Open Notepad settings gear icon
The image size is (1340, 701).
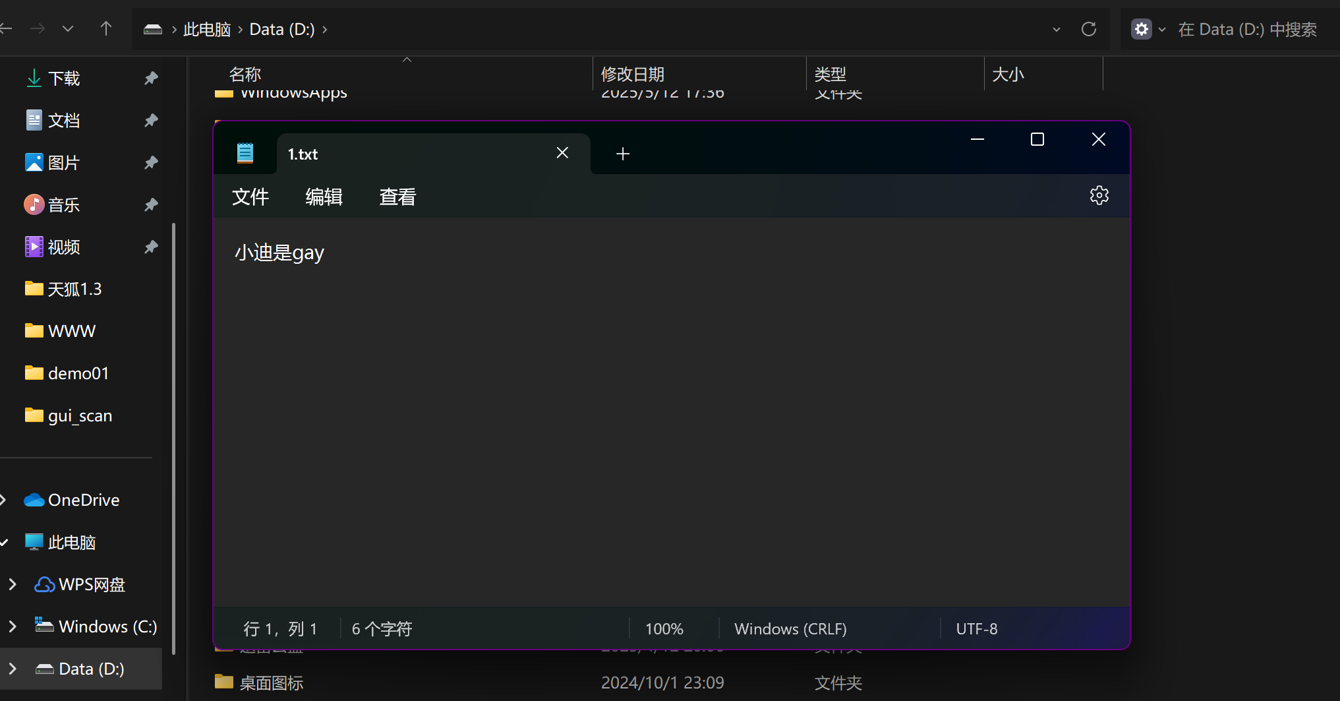pyautogui.click(x=1099, y=196)
